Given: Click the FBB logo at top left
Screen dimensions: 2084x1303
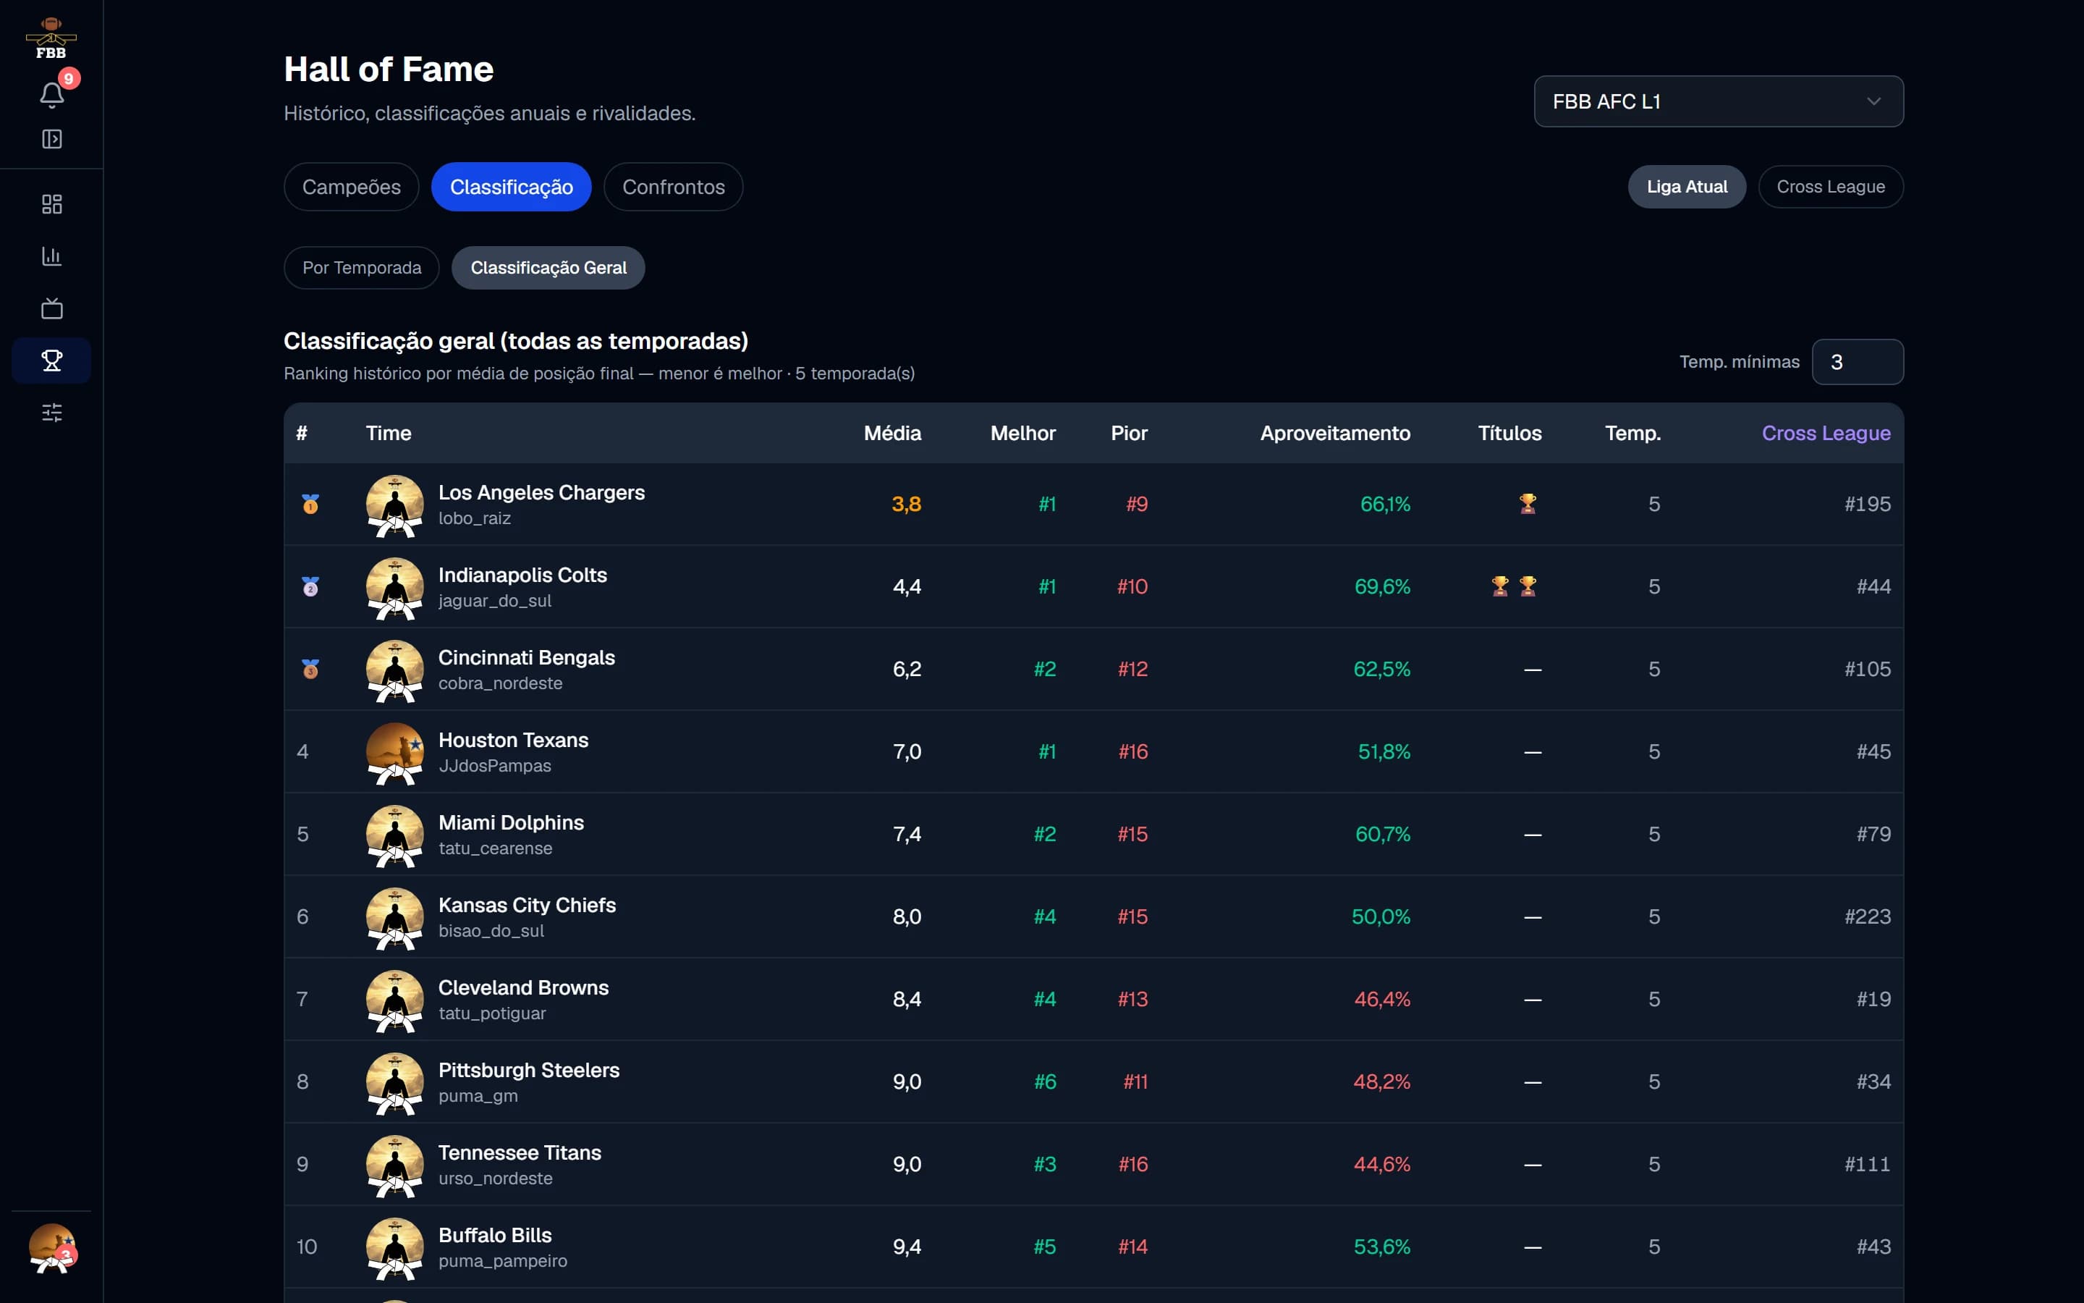Looking at the screenshot, I should click(x=51, y=38).
